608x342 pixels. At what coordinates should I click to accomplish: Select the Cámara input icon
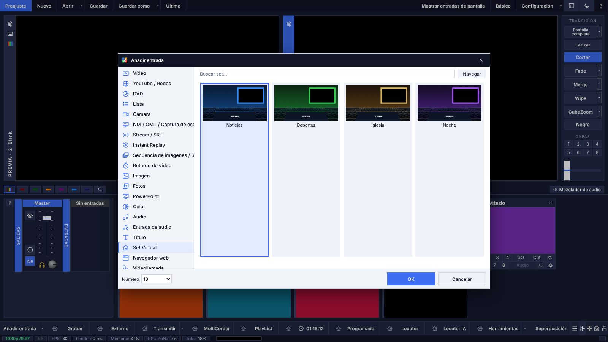(126, 114)
